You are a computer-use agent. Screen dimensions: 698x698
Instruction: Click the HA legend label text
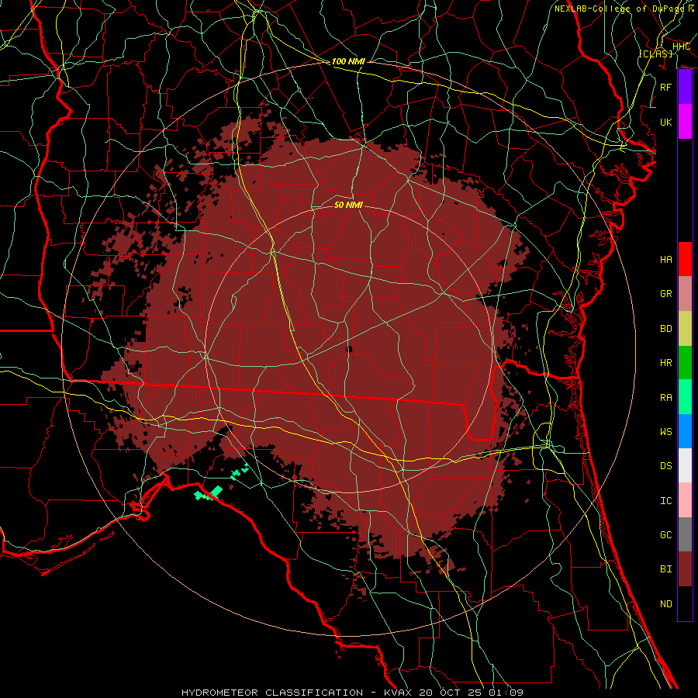point(665,259)
